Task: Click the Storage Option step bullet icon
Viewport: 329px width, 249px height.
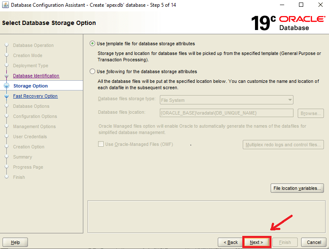Action: tap(6, 86)
